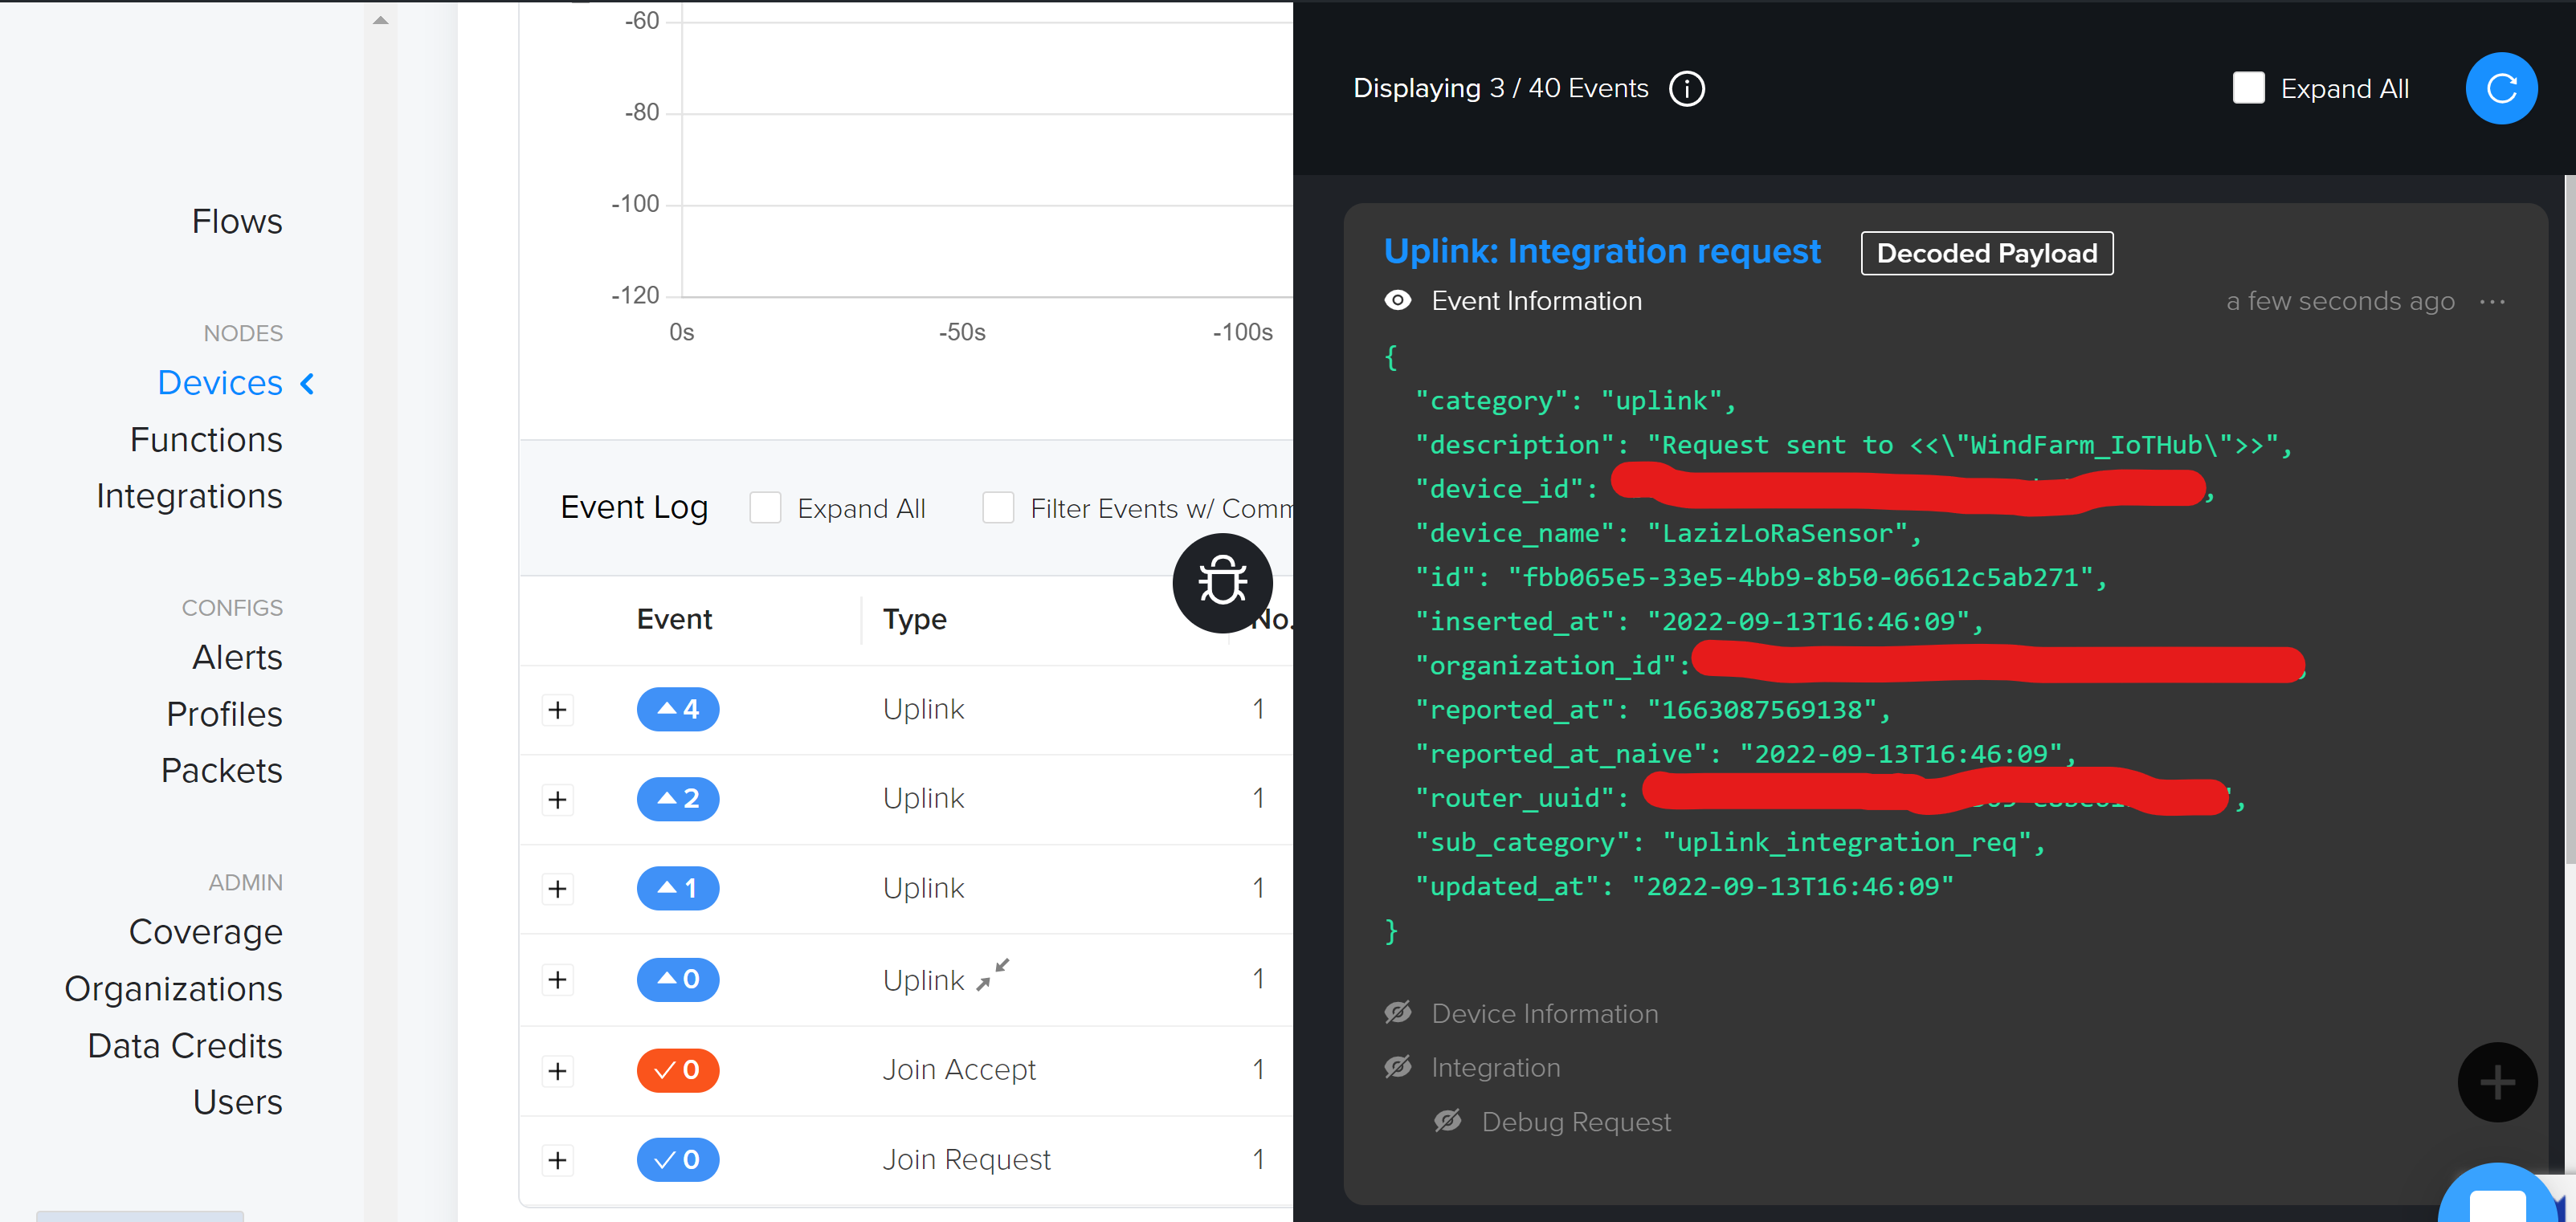Toggle Filter Events checkbox in Event Log
Image resolution: width=2576 pixels, height=1222 pixels.
pos(998,507)
